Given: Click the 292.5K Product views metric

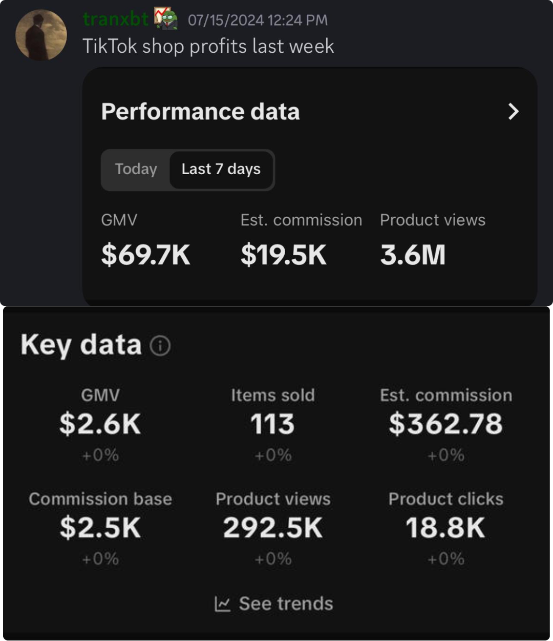Looking at the screenshot, I should pos(273,527).
